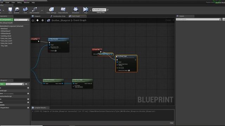225x126 pixels.
Task: Click inside the Details search field
Action: coord(198,19)
